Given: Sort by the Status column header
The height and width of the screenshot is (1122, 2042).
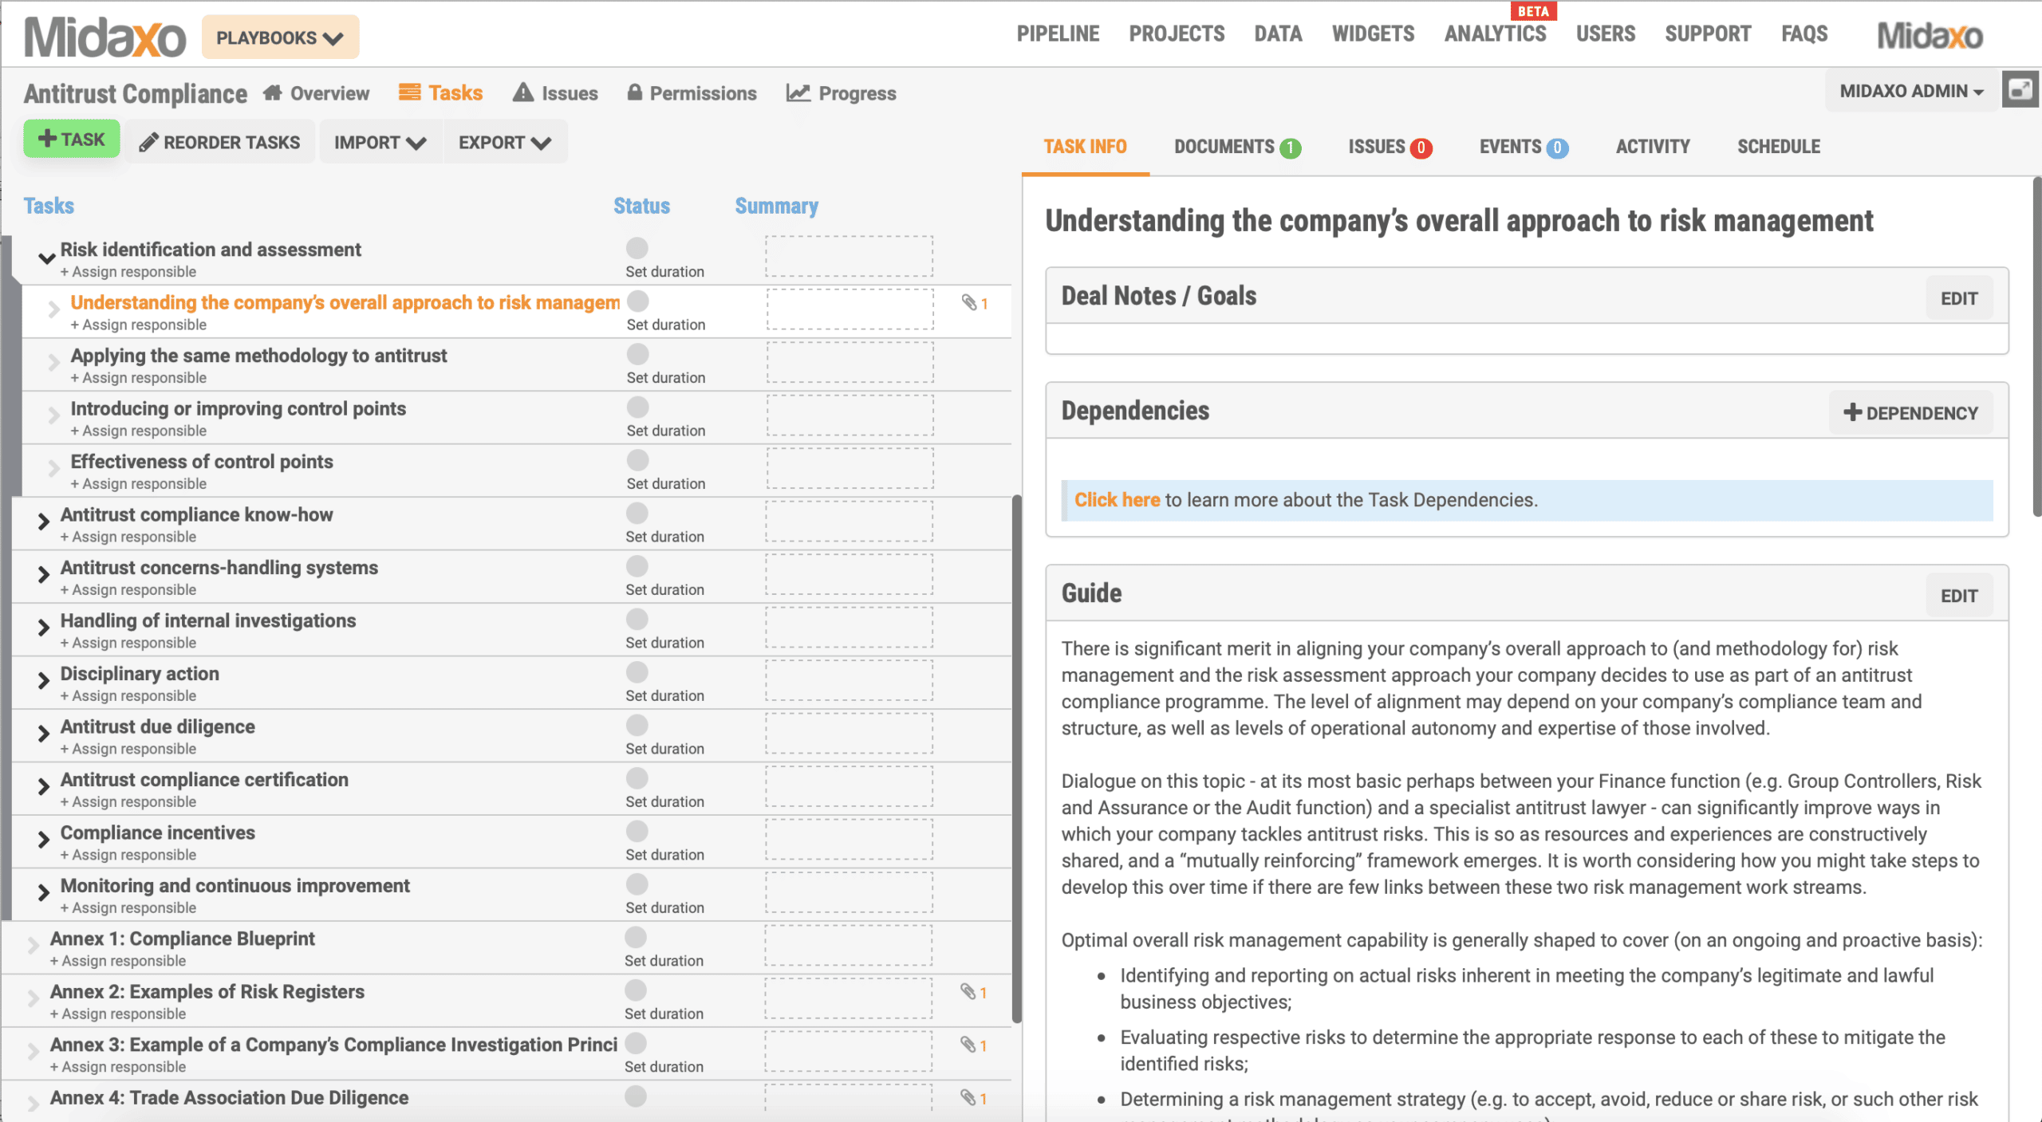Looking at the screenshot, I should click(x=641, y=206).
